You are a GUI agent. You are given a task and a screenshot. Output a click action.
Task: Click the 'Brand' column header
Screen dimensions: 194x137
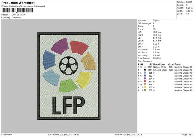(x=178, y=64)
